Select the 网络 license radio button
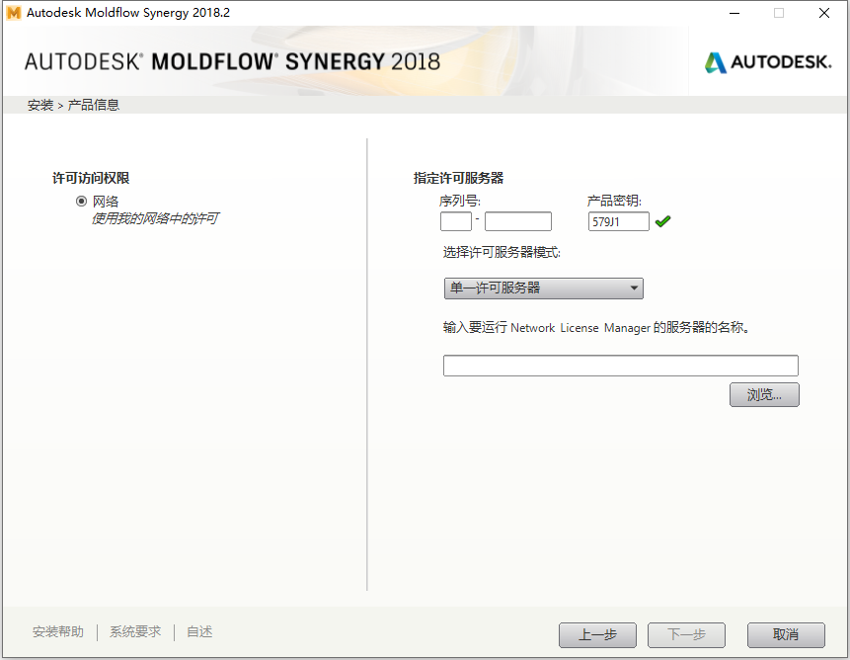 click(81, 202)
